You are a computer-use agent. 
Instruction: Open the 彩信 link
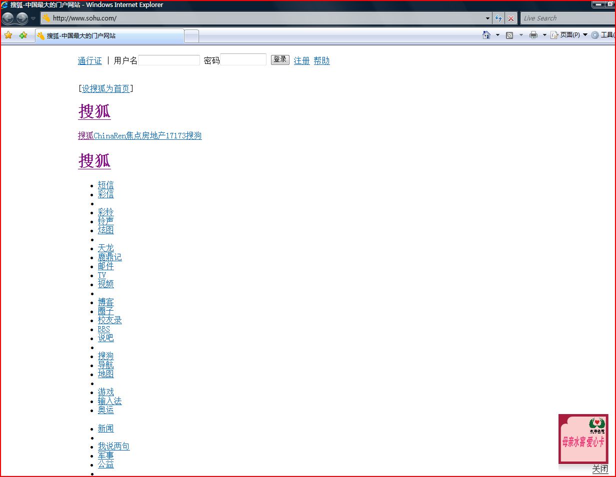coord(106,194)
